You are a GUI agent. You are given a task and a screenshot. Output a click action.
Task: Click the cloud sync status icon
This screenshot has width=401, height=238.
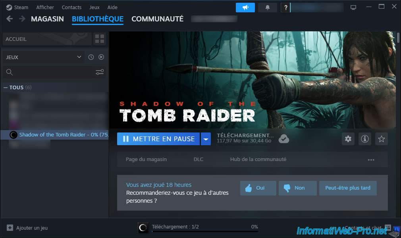click(x=283, y=139)
